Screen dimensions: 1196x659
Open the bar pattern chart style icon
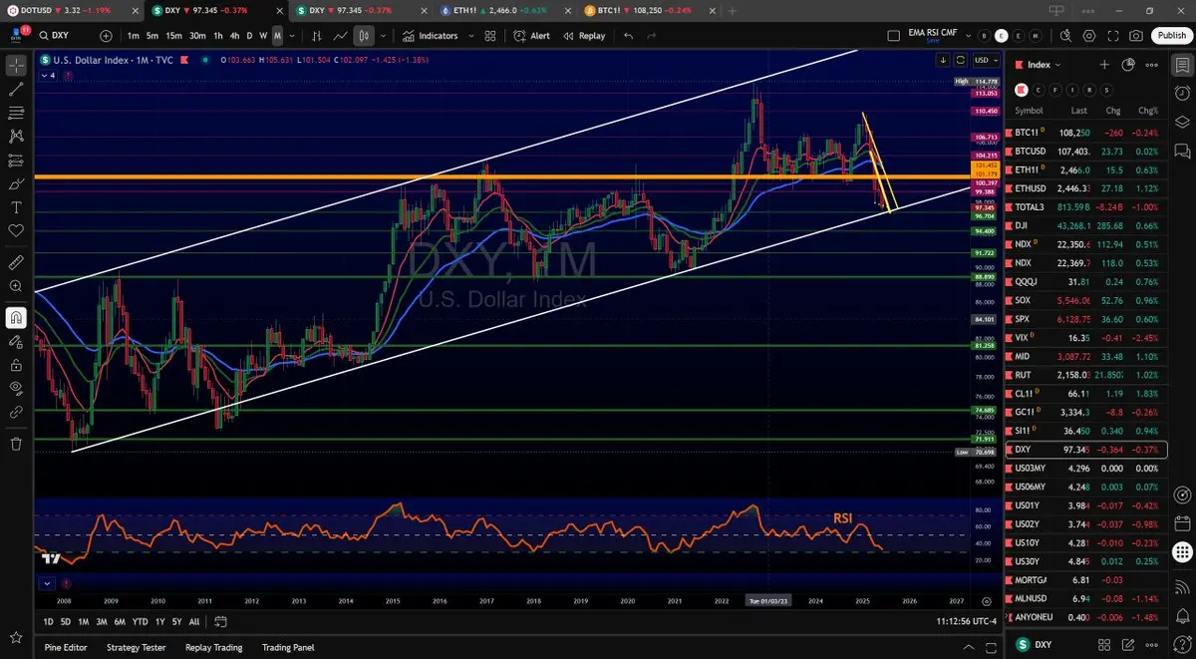coord(317,36)
